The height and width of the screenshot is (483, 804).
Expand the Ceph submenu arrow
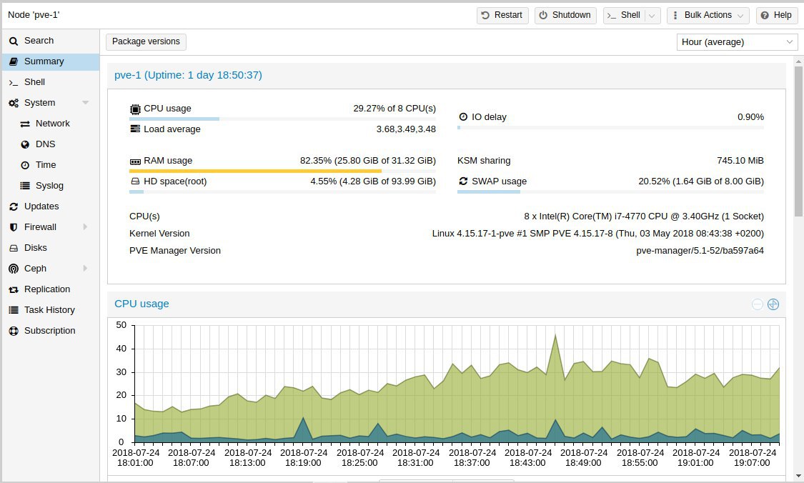85,268
